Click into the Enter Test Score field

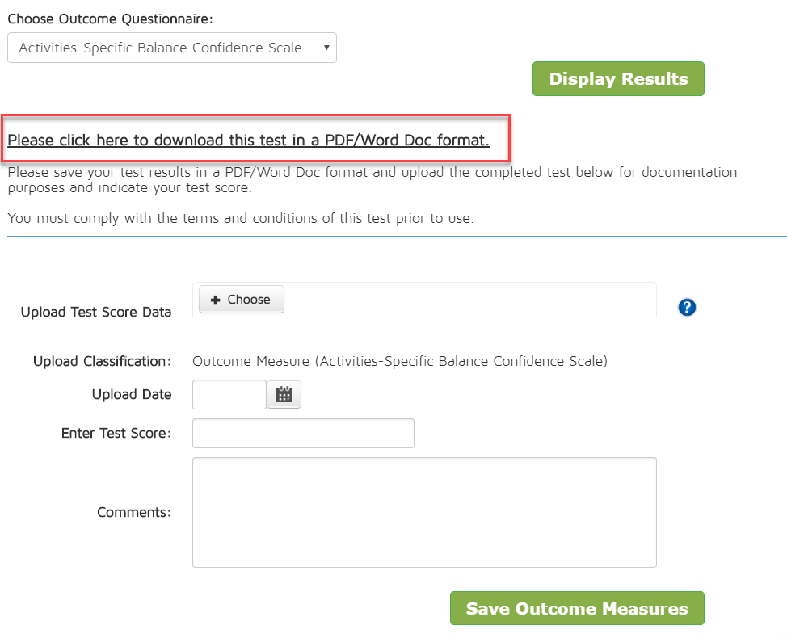(303, 433)
